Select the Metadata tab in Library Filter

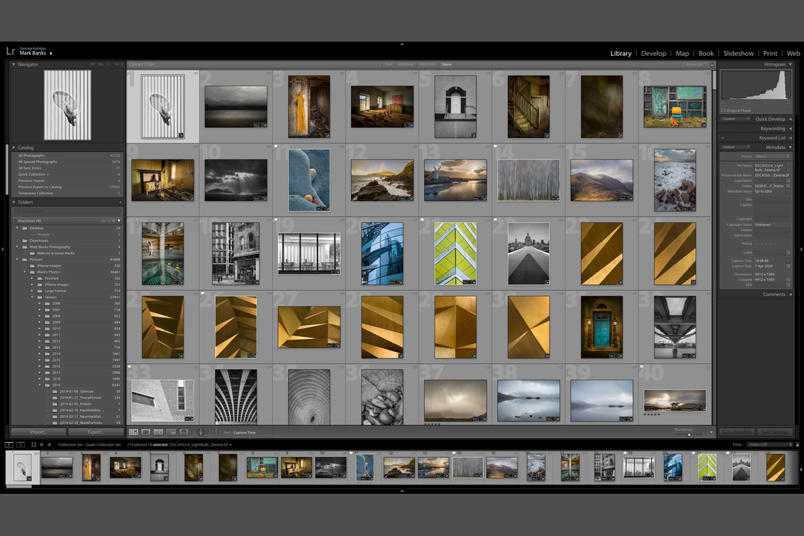(x=427, y=64)
